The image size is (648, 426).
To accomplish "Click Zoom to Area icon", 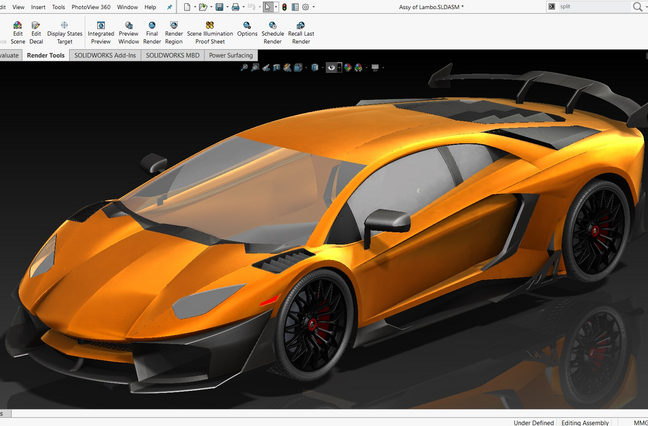I will [255, 67].
